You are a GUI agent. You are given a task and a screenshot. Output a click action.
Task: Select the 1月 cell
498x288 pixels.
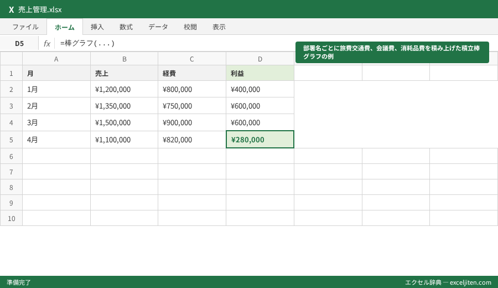(x=56, y=89)
